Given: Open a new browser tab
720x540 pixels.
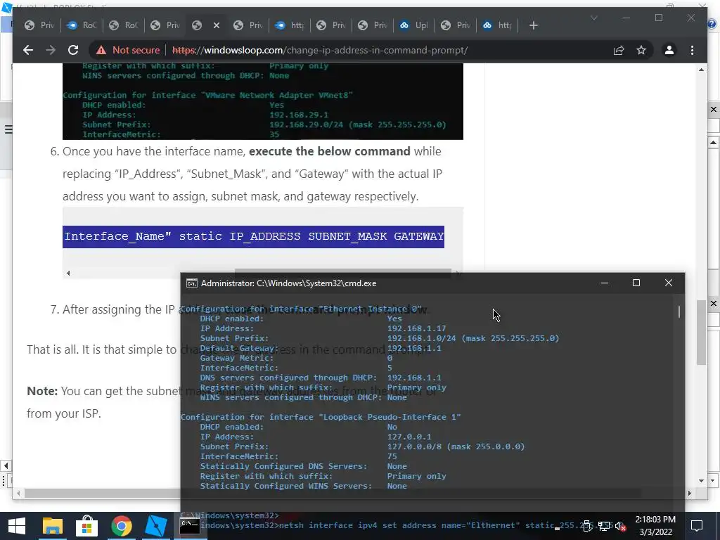Looking at the screenshot, I should 533,26.
